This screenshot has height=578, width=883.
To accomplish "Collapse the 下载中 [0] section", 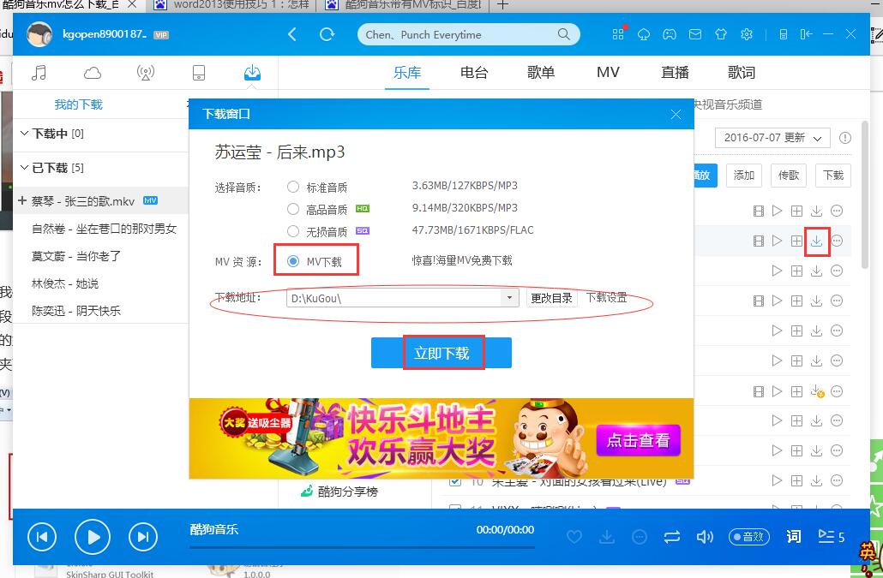I will (24, 134).
